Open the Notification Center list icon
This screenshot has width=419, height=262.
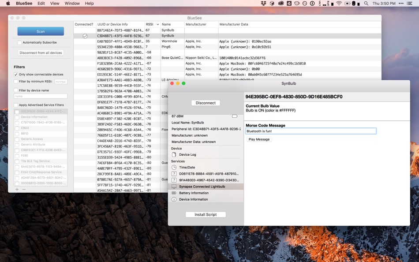coord(409,4)
